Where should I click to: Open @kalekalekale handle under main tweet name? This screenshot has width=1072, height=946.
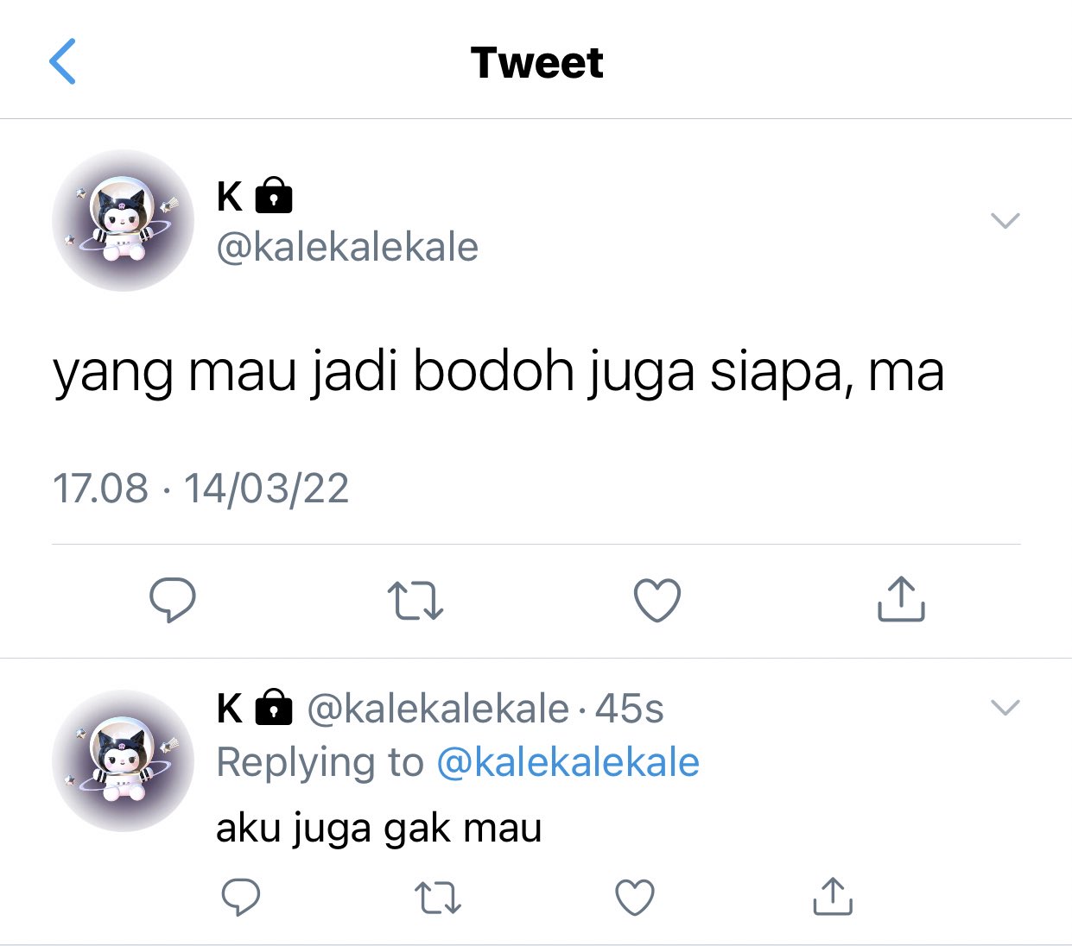[x=347, y=247]
